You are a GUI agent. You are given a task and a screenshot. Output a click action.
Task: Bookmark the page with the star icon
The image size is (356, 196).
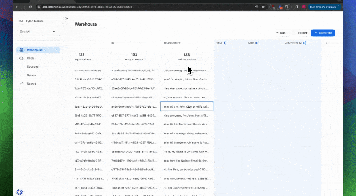(263, 7)
